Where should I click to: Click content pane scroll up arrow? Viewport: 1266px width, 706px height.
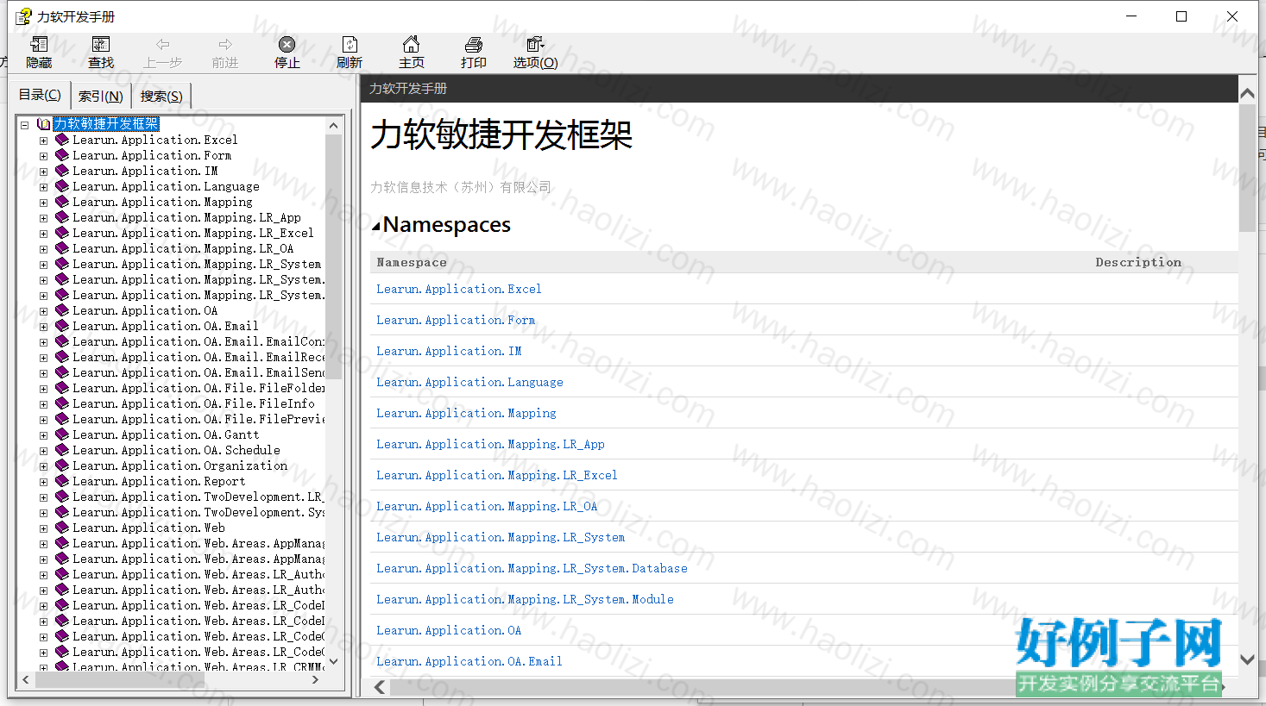coord(1247,93)
